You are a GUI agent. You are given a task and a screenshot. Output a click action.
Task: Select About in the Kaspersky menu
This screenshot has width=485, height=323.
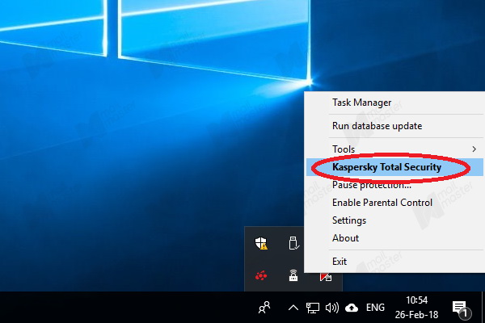[x=394, y=238]
